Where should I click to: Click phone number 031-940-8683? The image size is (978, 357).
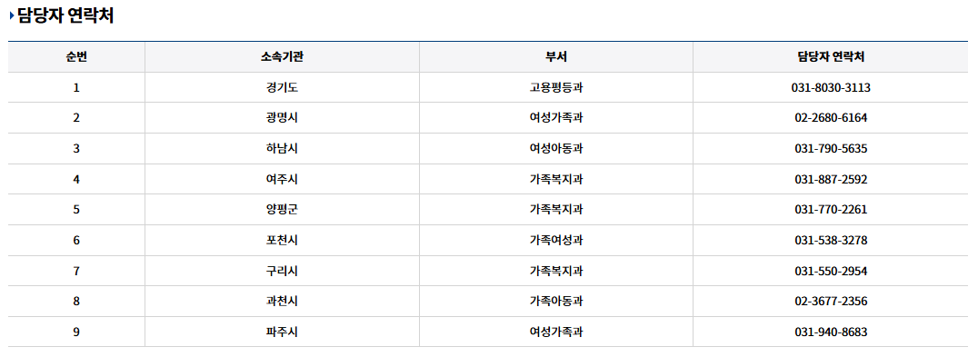(831, 332)
